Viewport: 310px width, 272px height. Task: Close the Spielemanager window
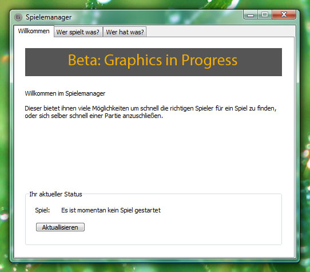tap(284, 14)
